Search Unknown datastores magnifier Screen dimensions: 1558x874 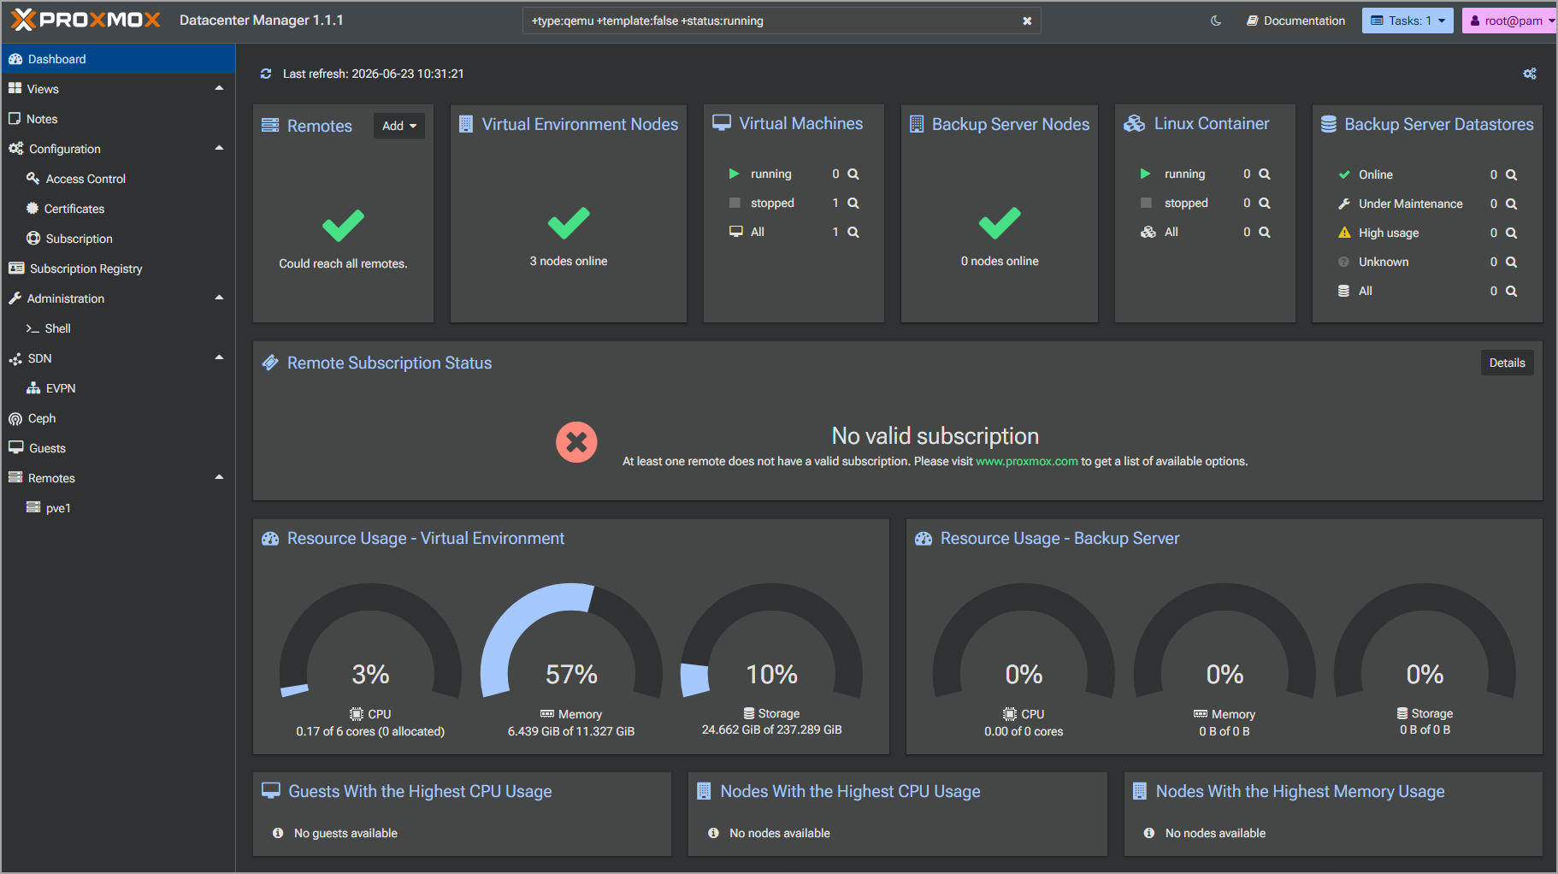pyautogui.click(x=1511, y=262)
